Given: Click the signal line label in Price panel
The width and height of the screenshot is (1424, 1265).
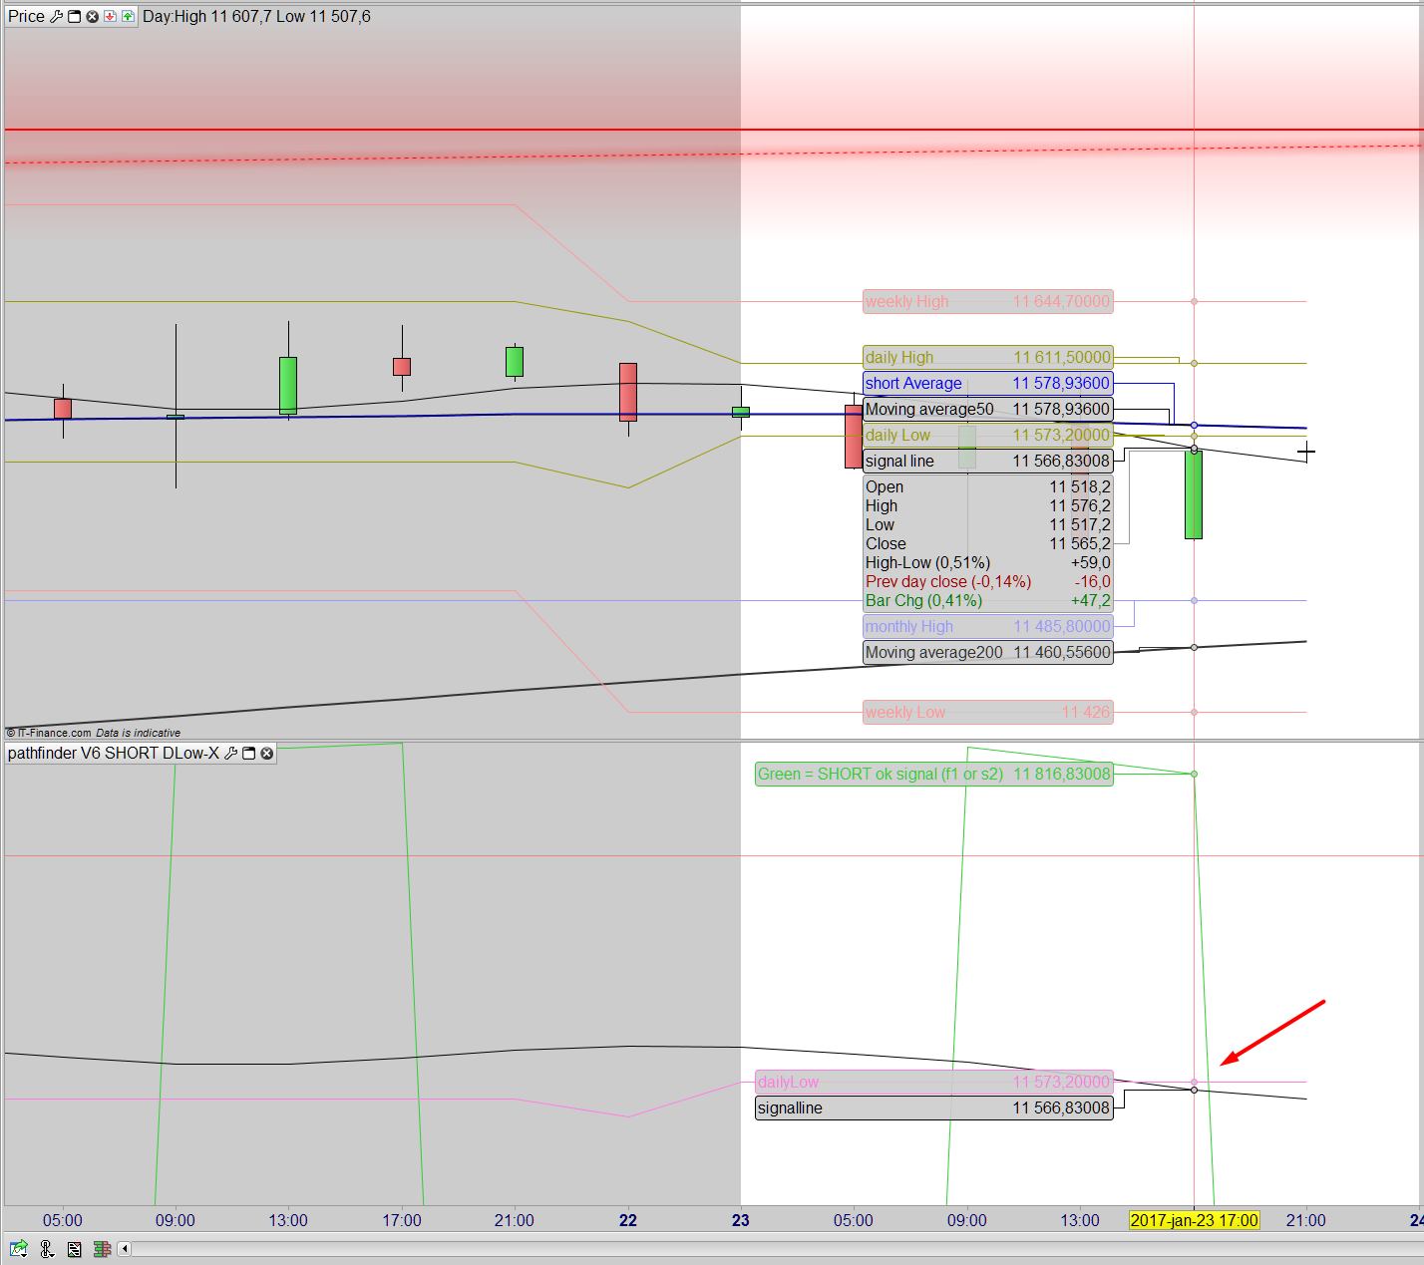Looking at the screenshot, I should tap(987, 461).
